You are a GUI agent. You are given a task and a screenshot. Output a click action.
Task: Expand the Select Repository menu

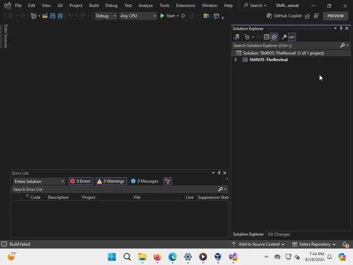pyautogui.click(x=314, y=244)
